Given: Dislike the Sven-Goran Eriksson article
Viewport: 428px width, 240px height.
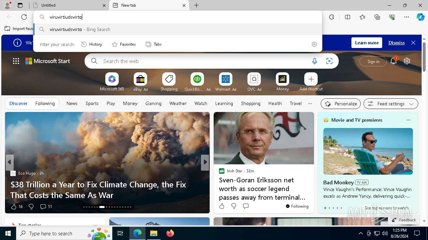Looking at the screenshot, I should [234, 206].
